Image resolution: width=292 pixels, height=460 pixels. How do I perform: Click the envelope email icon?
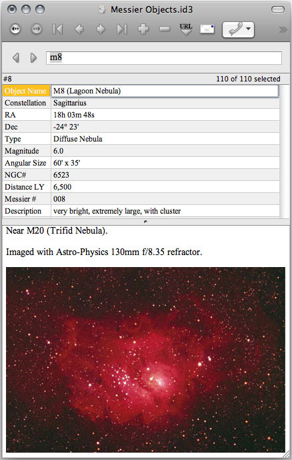(207, 29)
